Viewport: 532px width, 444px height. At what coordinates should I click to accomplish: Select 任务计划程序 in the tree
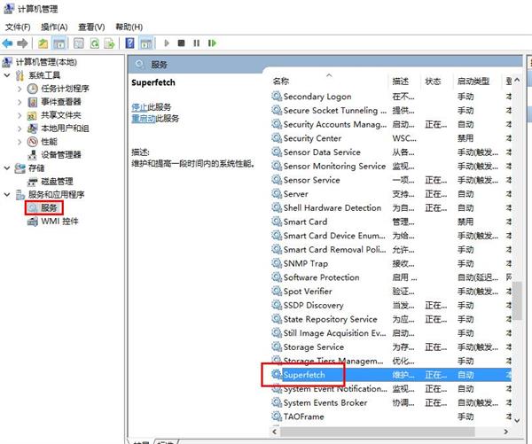pyautogui.click(x=65, y=89)
